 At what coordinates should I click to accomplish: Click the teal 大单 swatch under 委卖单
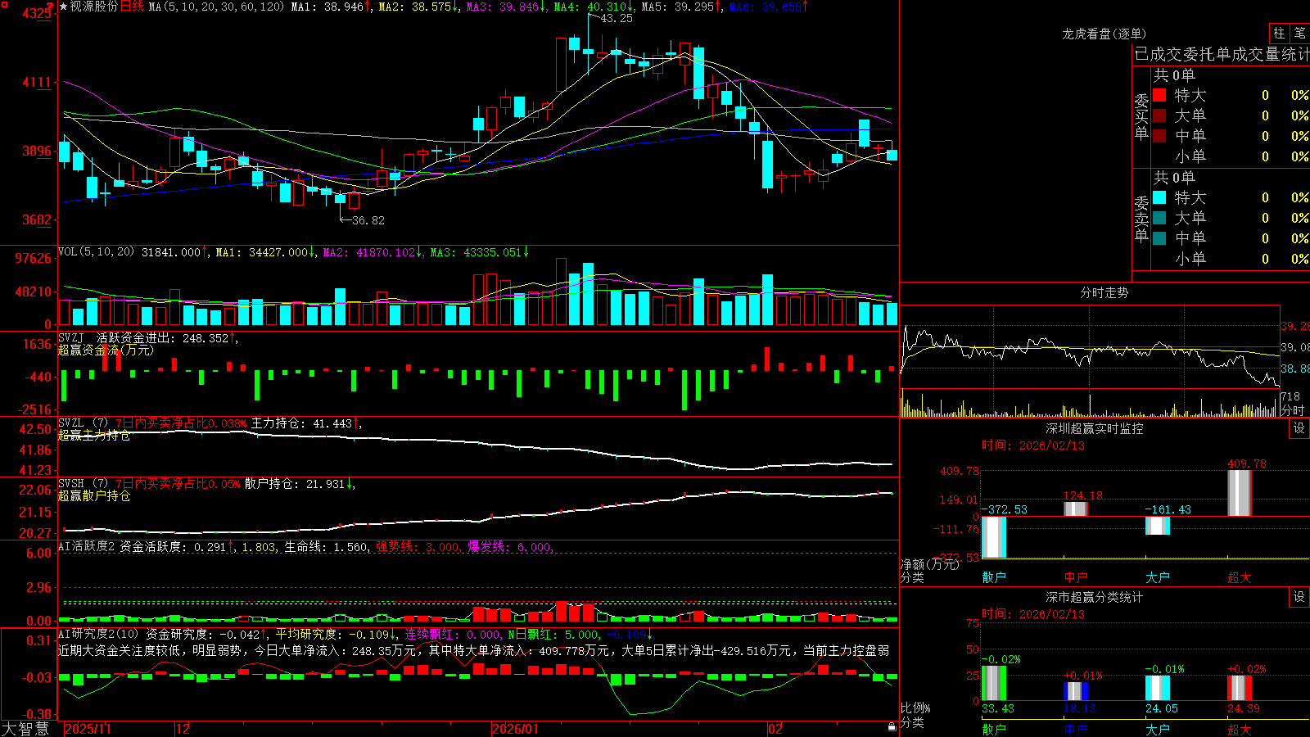coord(1159,218)
